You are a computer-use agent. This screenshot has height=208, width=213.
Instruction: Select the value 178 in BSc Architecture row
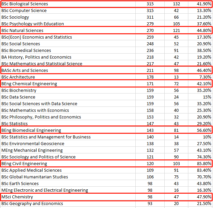point(150,77)
